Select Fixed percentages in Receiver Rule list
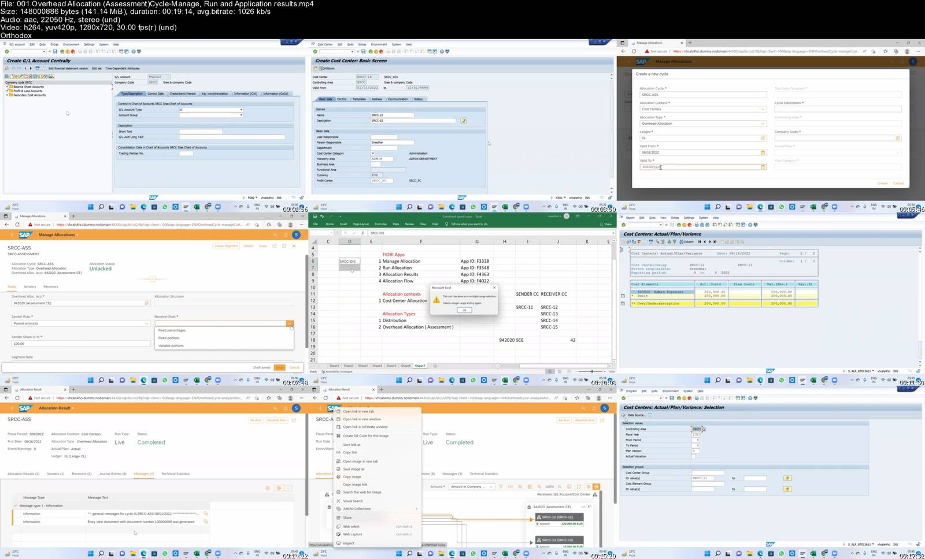Image resolution: width=925 pixels, height=559 pixels. (x=172, y=330)
